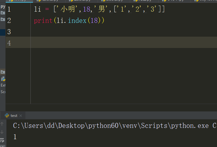
Task: Select the folder icon just below the "py" label
Action: tap(3, 13)
